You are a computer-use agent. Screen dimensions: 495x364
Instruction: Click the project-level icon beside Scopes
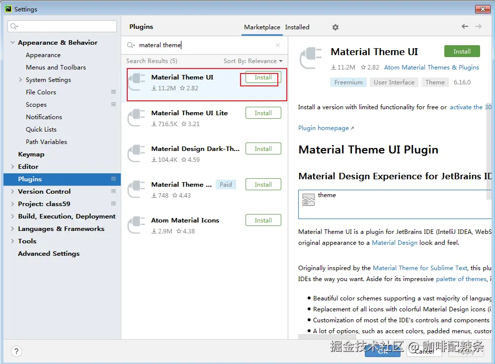[x=113, y=104]
